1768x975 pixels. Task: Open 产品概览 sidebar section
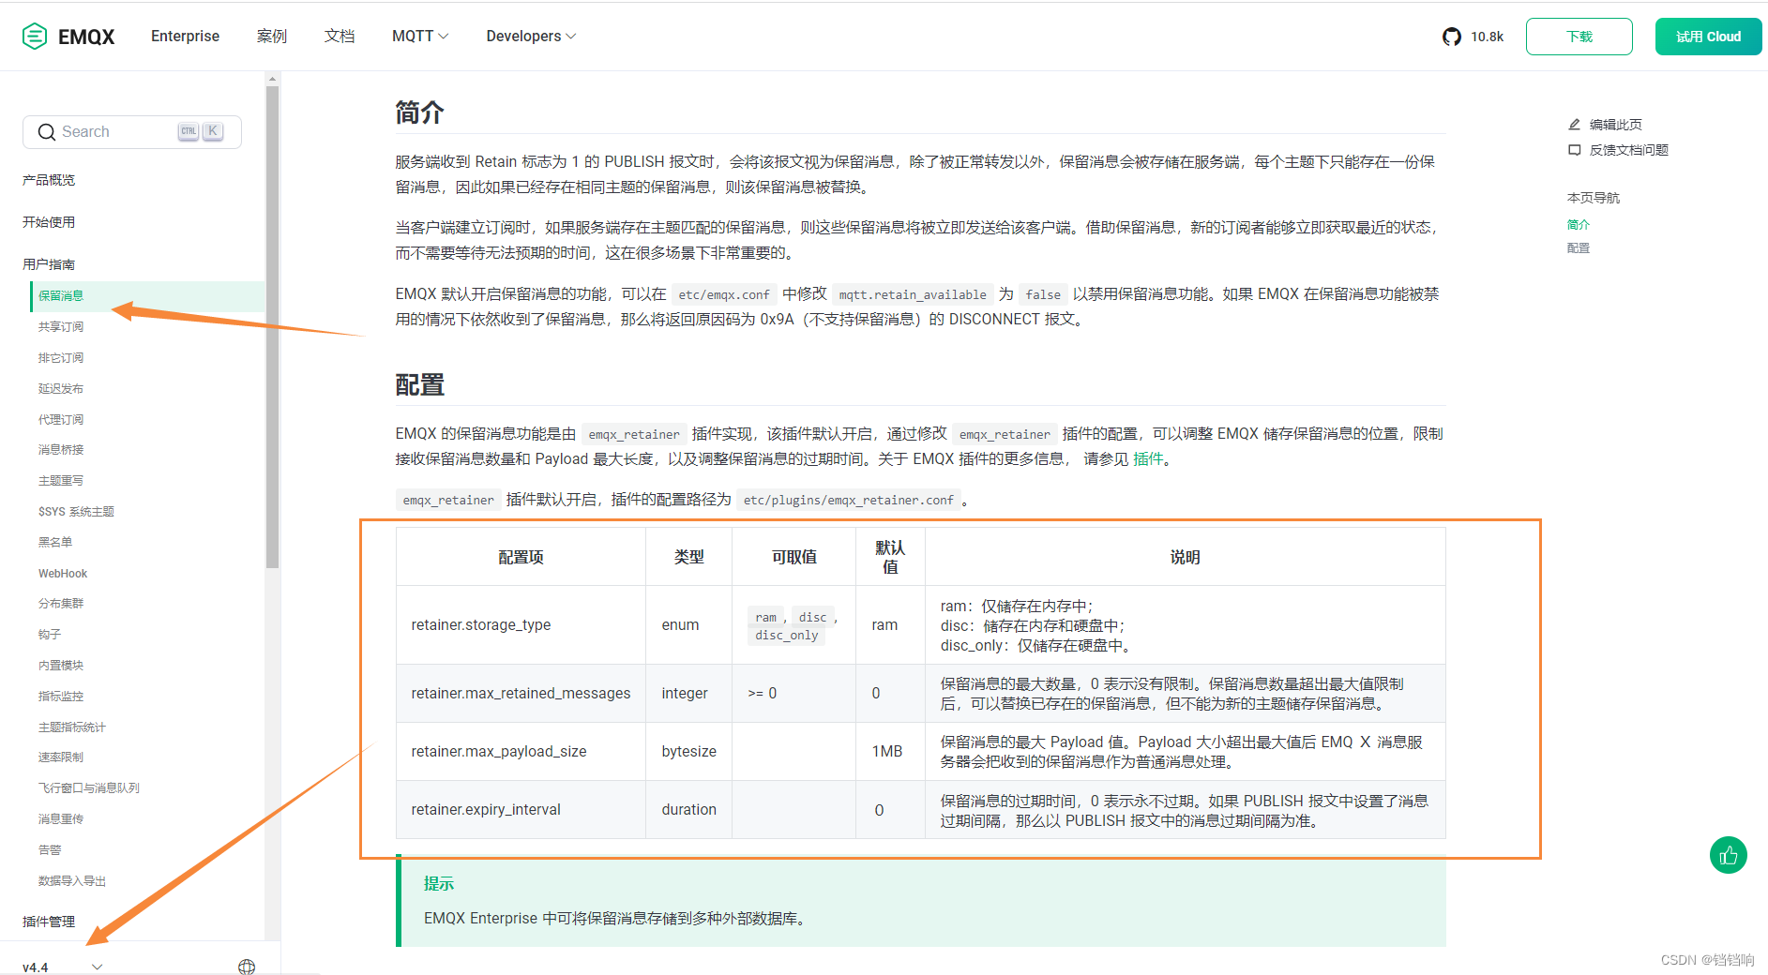(x=49, y=180)
